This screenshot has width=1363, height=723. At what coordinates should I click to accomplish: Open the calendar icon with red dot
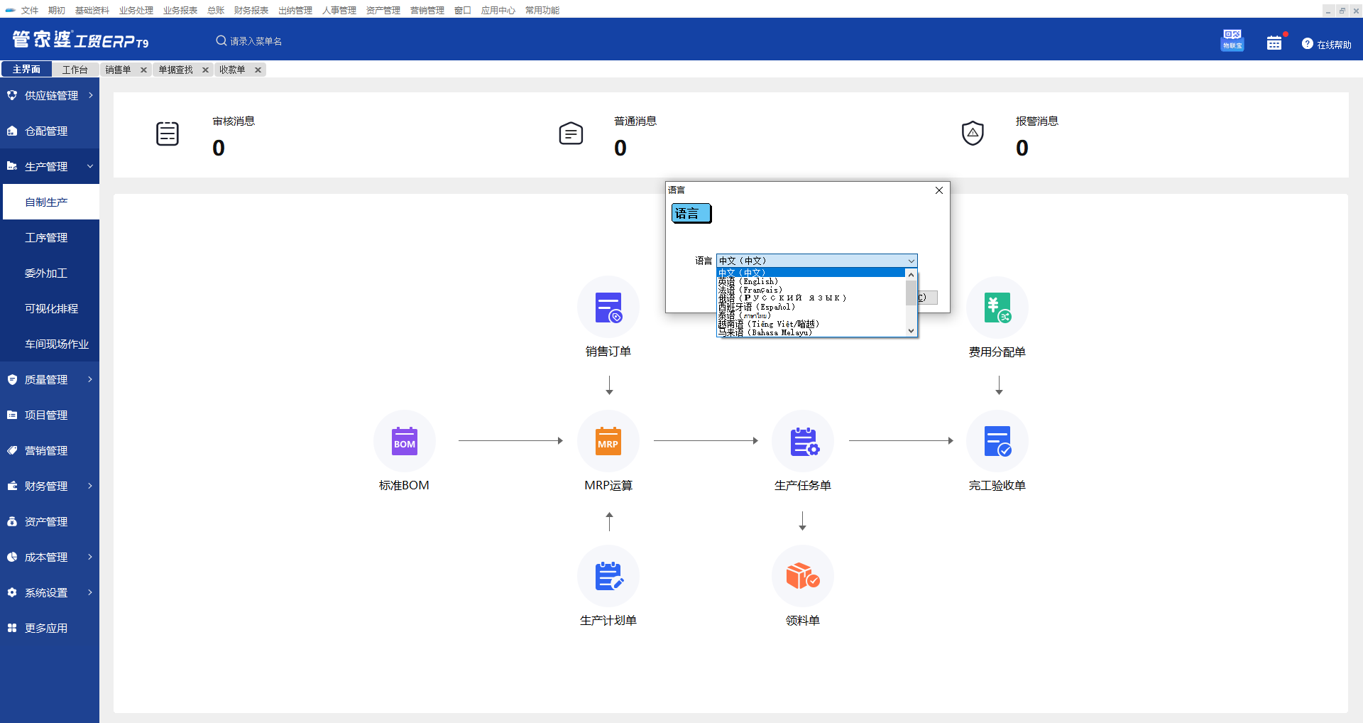1274,43
